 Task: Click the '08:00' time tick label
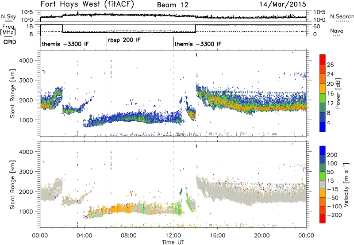click(129, 236)
